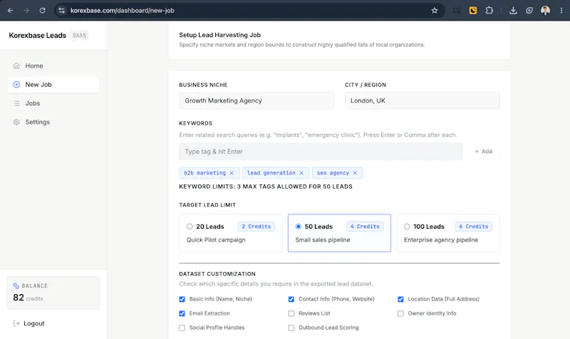Screen dimensions: 570x339
Task: Click the SAAS badge next to logo
Action: click(79, 35)
